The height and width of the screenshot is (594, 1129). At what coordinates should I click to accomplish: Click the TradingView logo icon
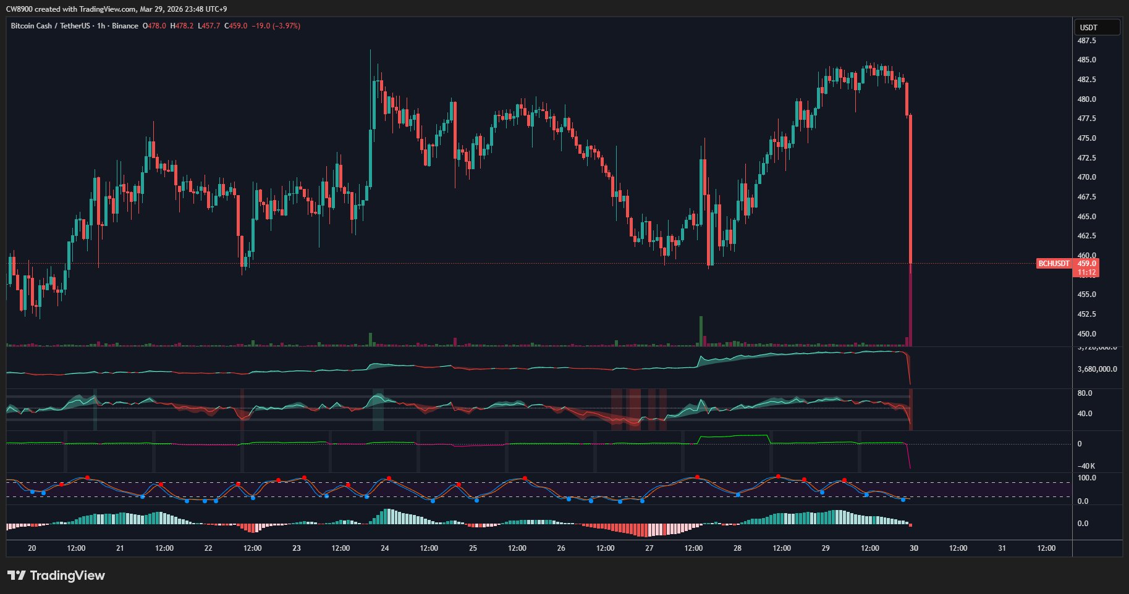pos(17,575)
